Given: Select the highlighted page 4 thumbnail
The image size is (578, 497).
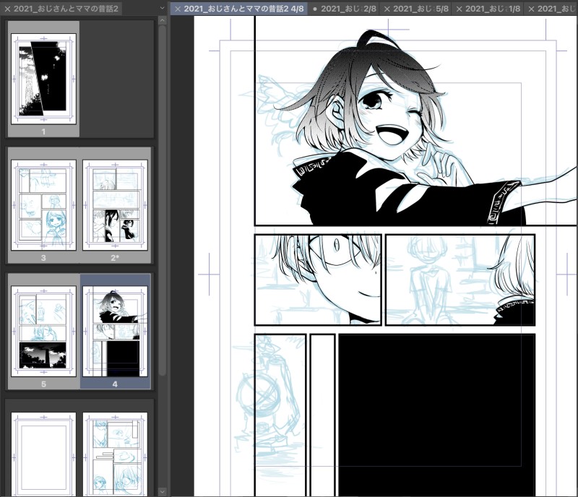Looking at the screenshot, I should 115,331.
